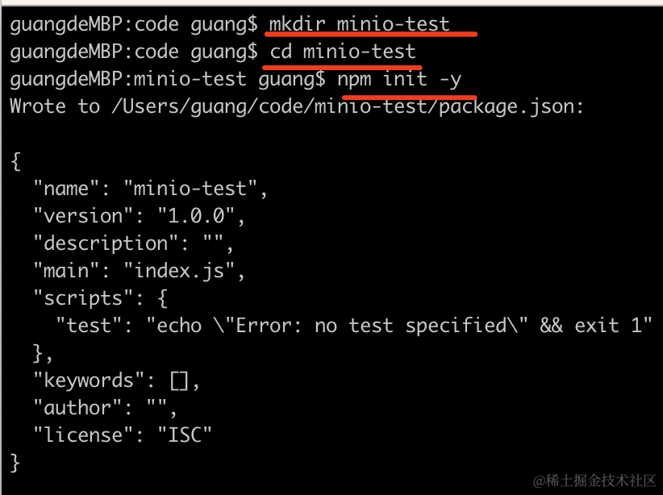This screenshot has height=495, width=663.
Task: Click the empty "author" line
Action: 104,408
